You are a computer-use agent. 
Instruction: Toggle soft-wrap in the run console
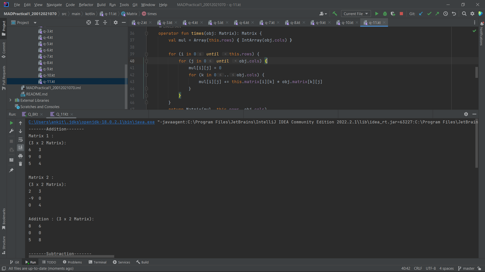pyautogui.click(x=20, y=140)
